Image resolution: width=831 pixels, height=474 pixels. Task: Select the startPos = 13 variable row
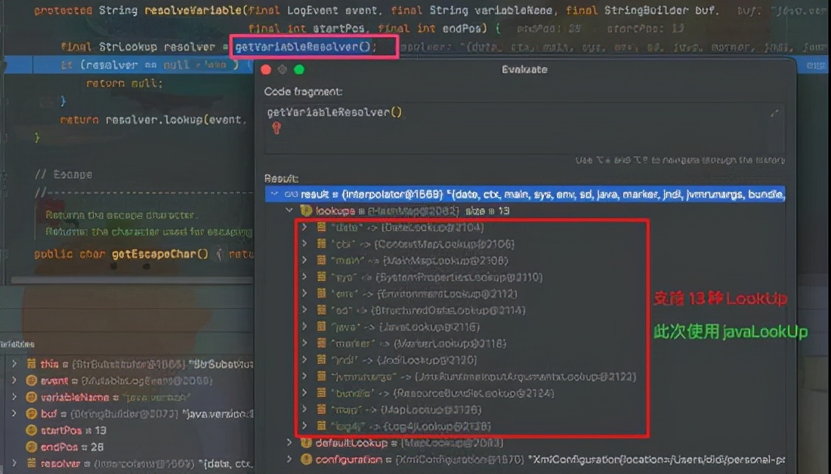click(x=73, y=430)
